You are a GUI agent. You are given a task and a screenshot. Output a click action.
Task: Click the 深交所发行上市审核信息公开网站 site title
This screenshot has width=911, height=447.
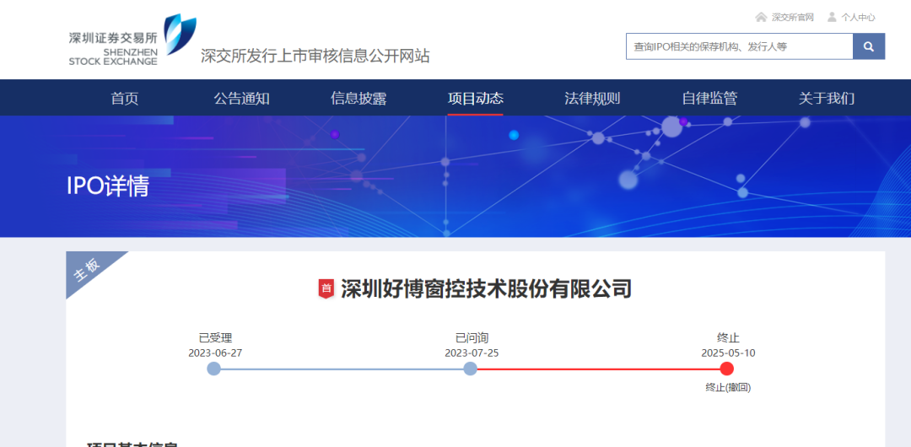(x=315, y=57)
